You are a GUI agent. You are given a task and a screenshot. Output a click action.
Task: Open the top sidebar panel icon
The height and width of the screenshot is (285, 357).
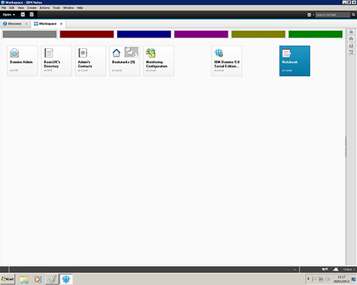click(x=351, y=32)
